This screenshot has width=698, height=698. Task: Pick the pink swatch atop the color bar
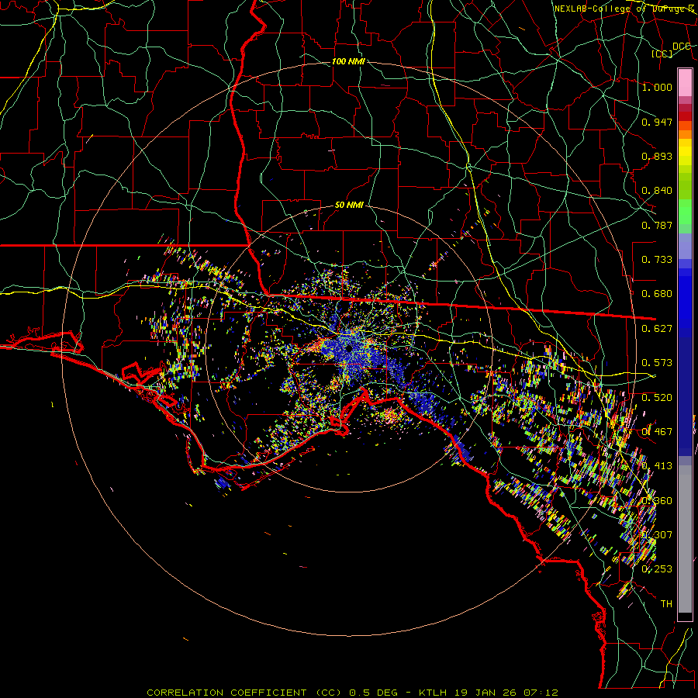click(685, 82)
